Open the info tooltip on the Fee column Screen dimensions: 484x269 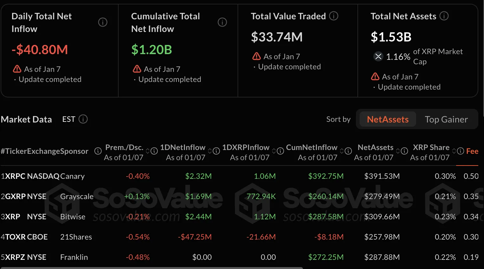click(x=460, y=151)
